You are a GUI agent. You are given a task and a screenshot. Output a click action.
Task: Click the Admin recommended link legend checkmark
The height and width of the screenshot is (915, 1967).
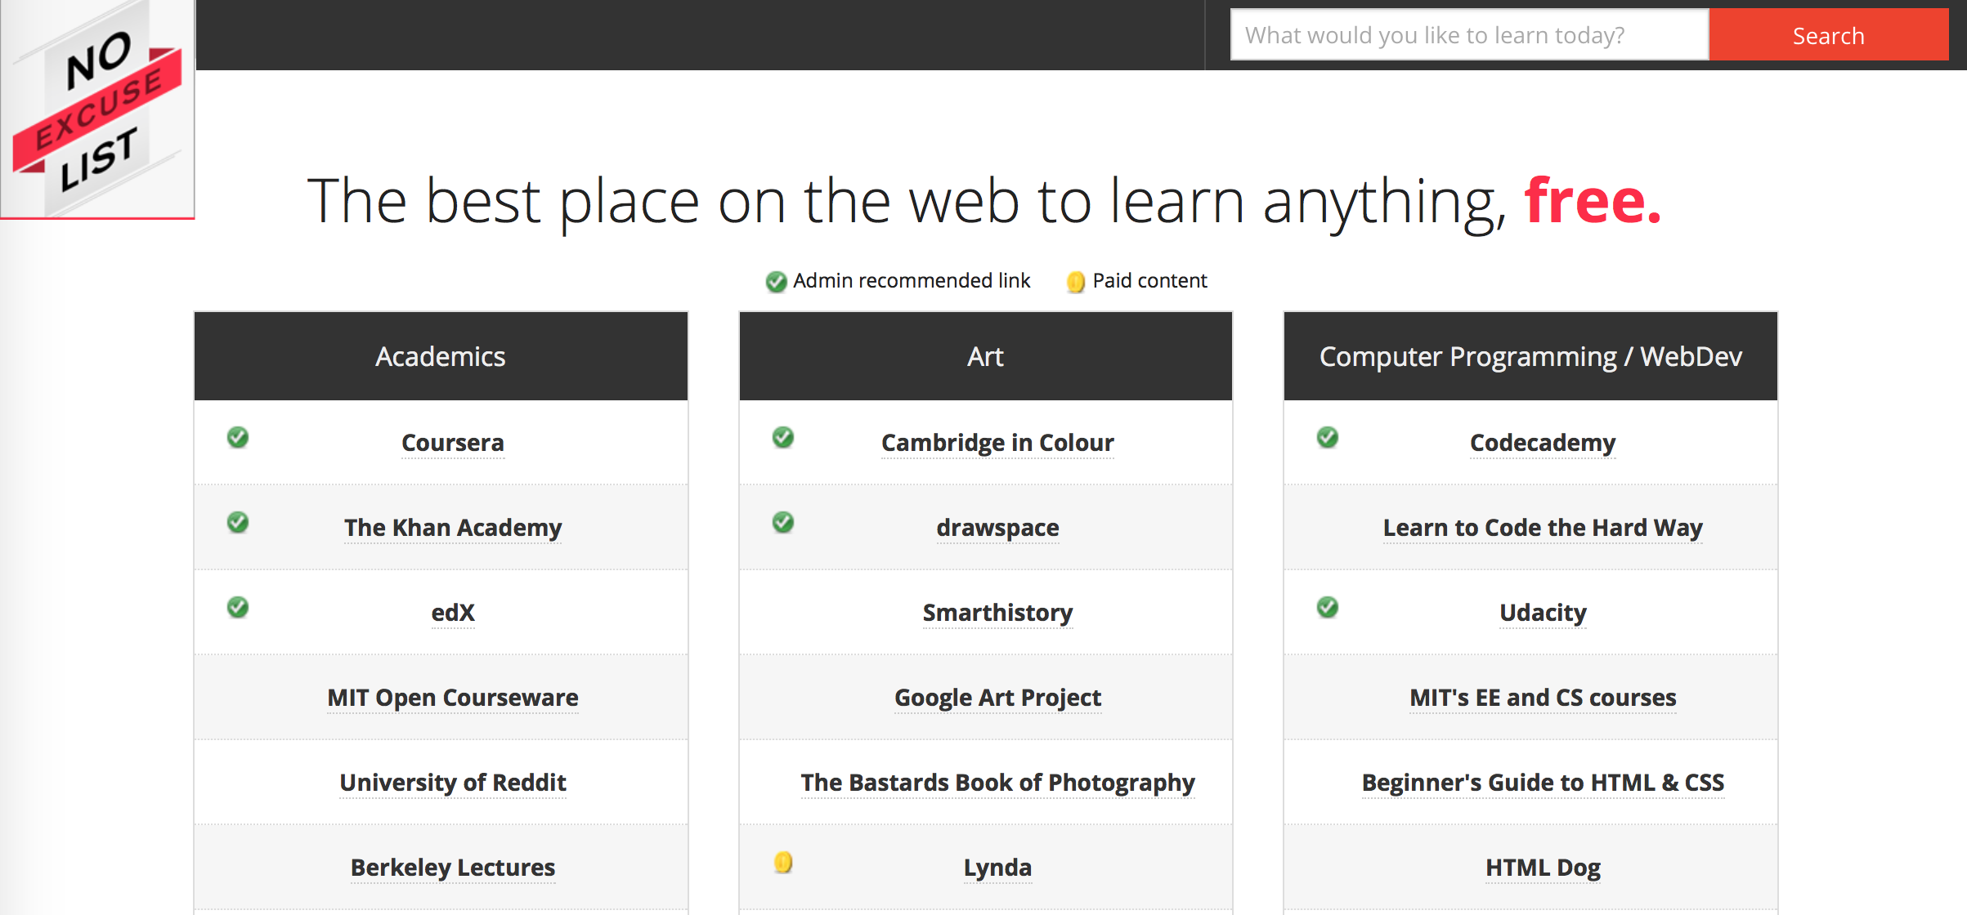coord(776,282)
